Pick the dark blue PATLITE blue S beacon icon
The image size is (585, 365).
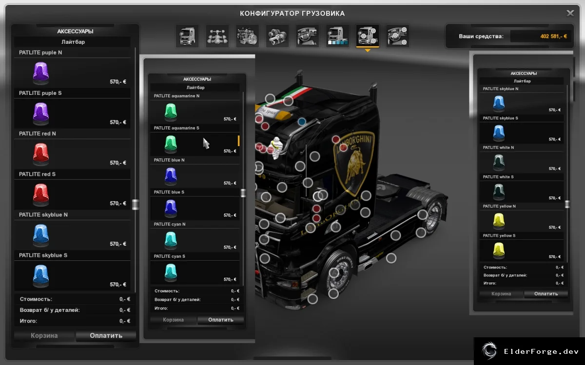[x=171, y=208]
